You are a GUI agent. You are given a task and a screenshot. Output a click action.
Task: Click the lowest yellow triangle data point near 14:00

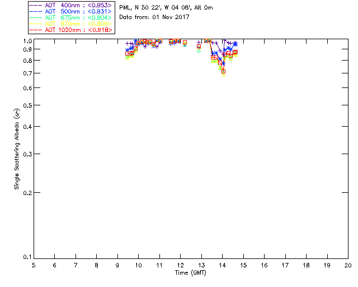[x=224, y=75]
